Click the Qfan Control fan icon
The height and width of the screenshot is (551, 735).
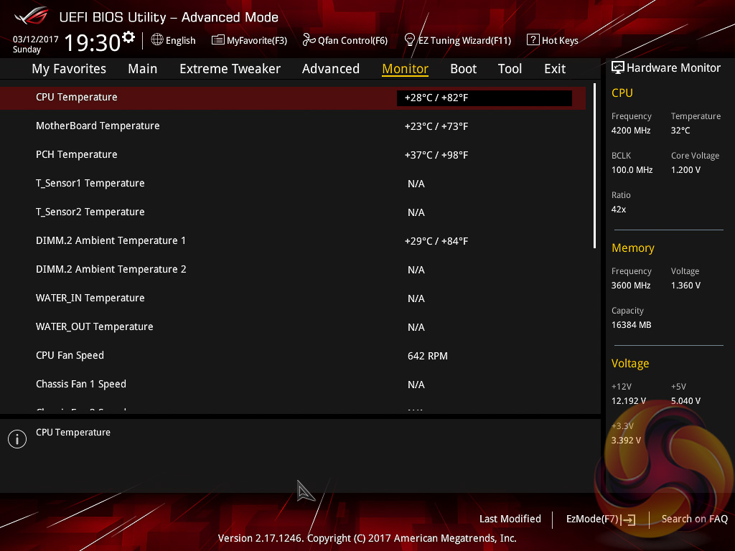pyautogui.click(x=309, y=40)
